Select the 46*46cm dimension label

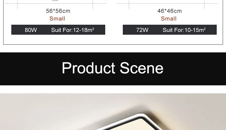(169, 11)
